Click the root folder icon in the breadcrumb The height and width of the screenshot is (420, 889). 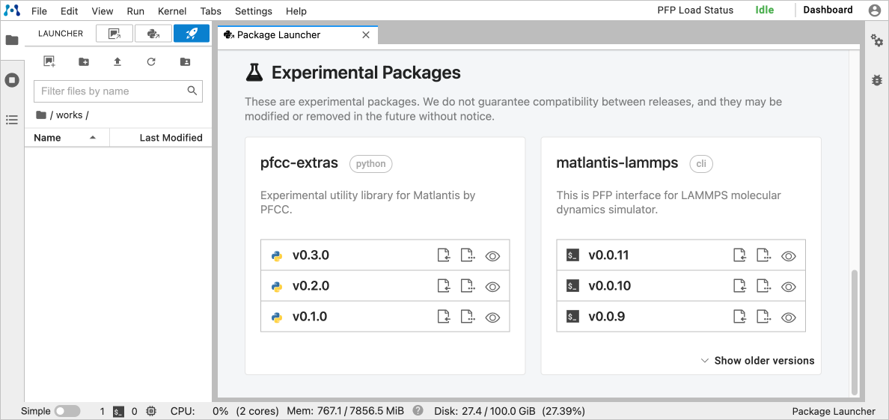pos(41,115)
